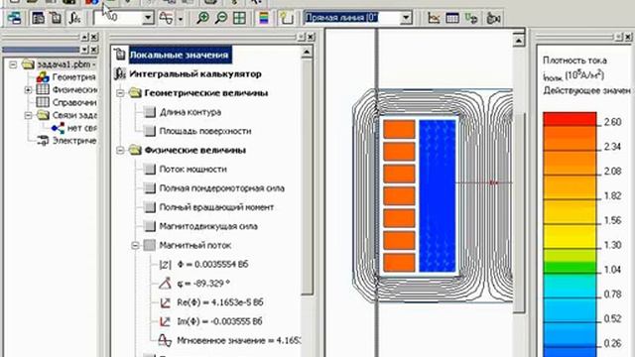The width and height of the screenshot is (635, 357).
Task: Click the Физические величины folder icon
Action: coord(135,150)
